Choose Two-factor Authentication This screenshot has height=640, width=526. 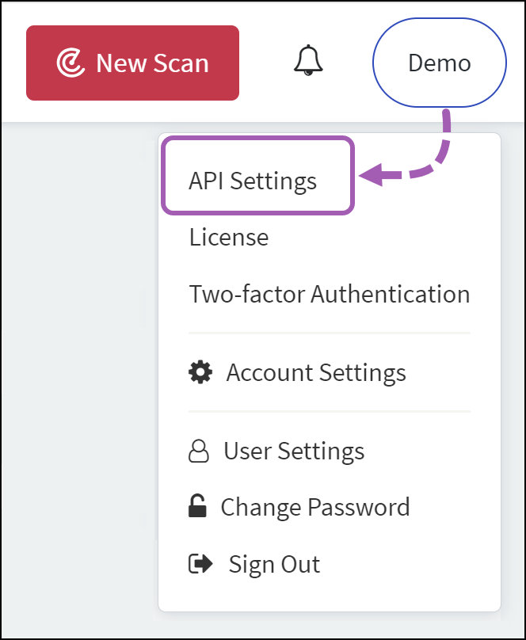330,294
